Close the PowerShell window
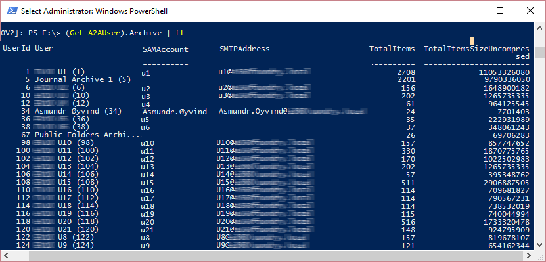This screenshot has width=546, height=262. [x=530, y=11]
